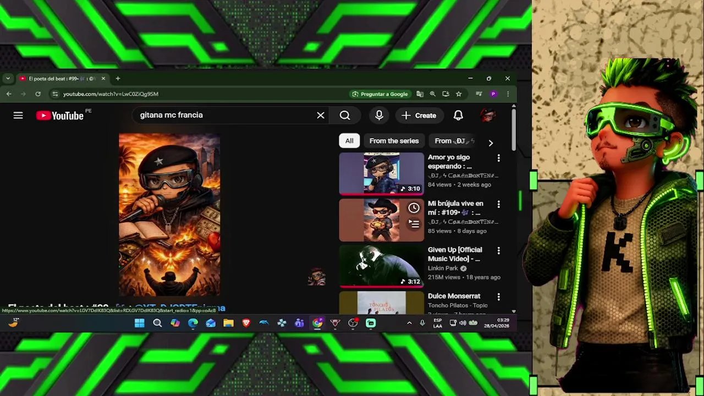Focus the browser address bar URL

pos(111,94)
